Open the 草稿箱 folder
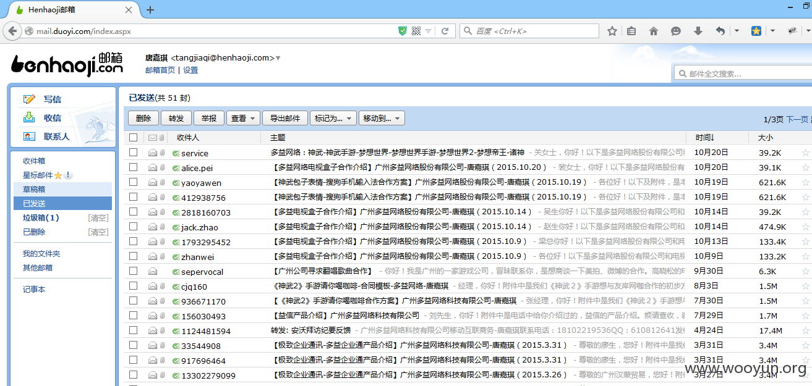Image resolution: width=812 pixels, height=386 pixels. point(34,190)
